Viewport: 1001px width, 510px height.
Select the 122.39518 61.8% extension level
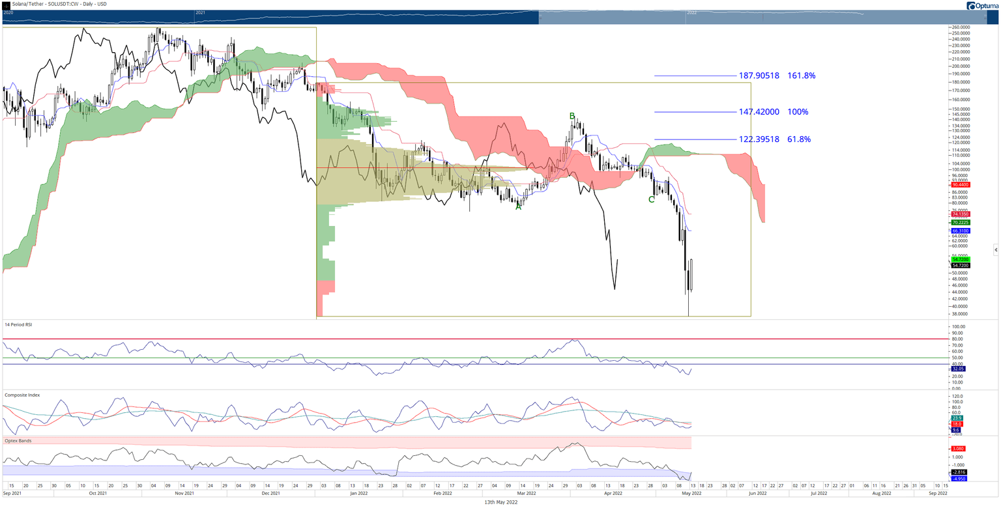coord(775,139)
